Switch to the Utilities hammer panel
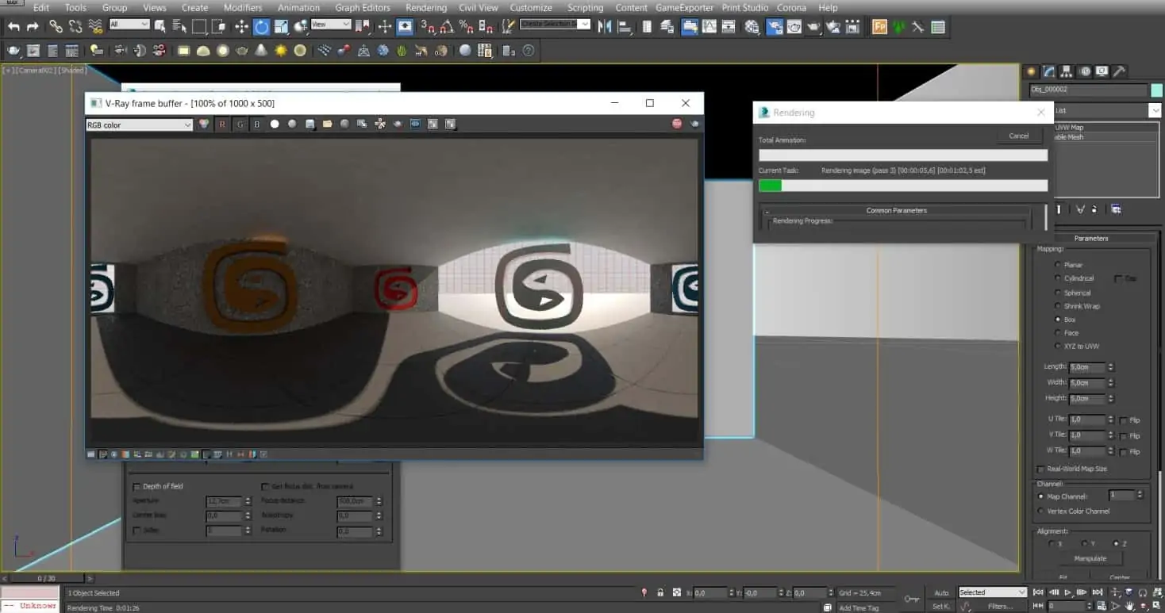The image size is (1165, 613). click(1119, 71)
